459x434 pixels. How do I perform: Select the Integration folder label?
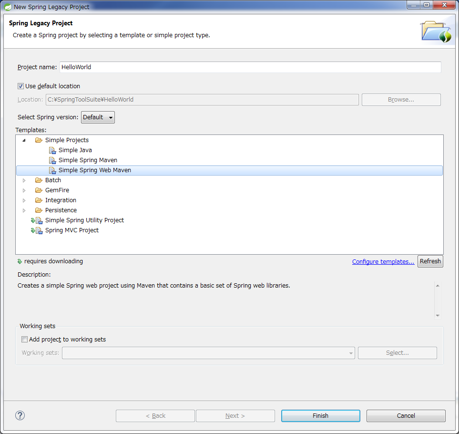(61, 200)
